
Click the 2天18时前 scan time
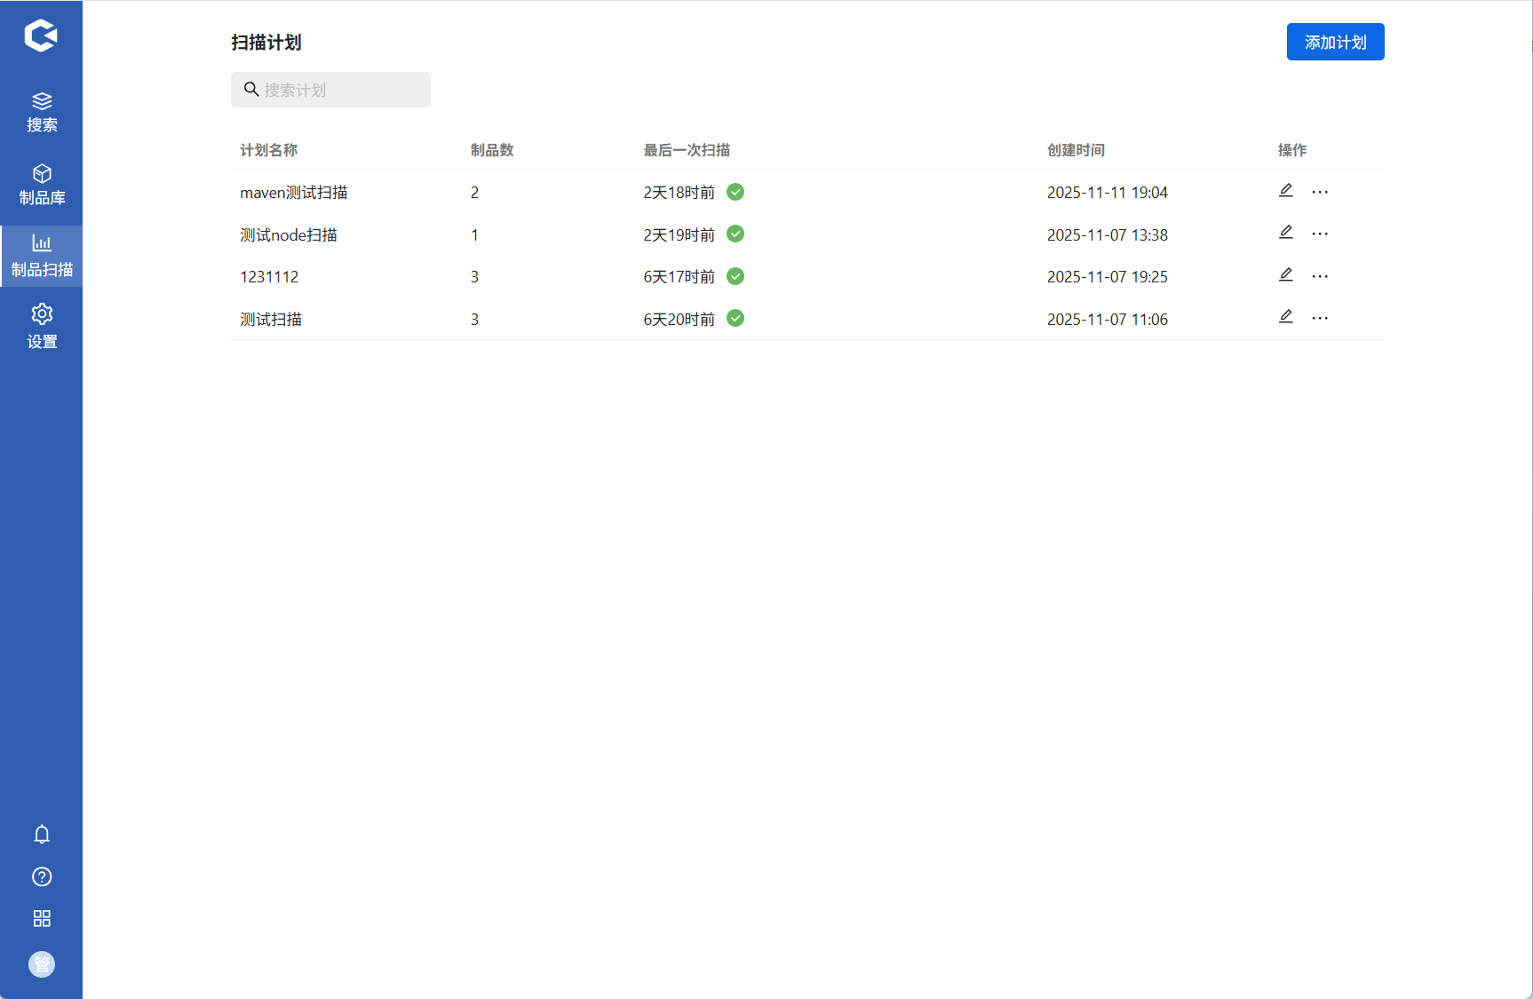click(x=679, y=193)
